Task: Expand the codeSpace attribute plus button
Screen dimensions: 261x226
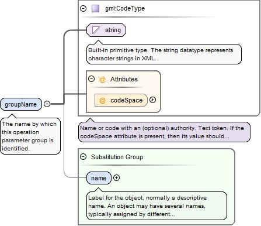Action: (152, 100)
